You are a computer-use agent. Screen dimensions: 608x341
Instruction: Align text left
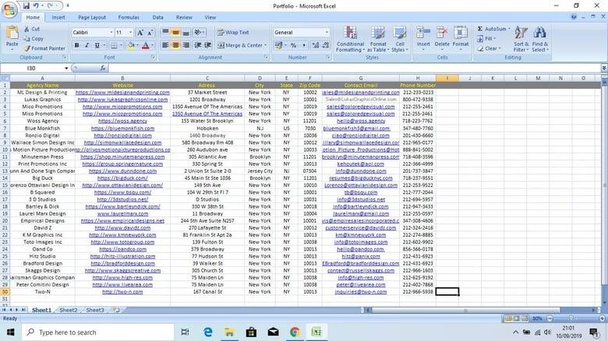(x=165, y=45)
